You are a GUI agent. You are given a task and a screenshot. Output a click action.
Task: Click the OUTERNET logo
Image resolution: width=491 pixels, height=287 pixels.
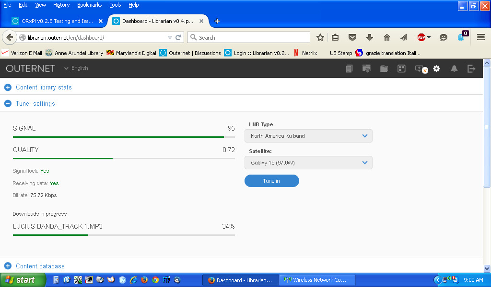point(30,68)
